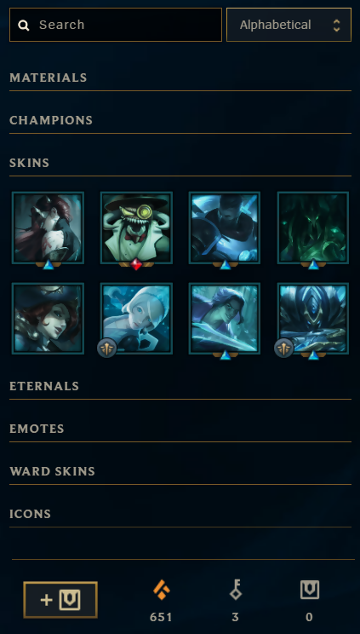Click blue essence triangle under red-haired skin
Screen dimensions: 360x634
tap(48, 265)
